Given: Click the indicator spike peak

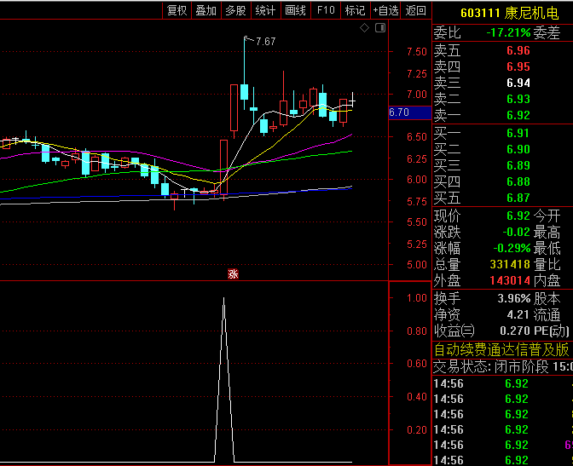Looking at the screenshot, I should click(x=223, y=299).
